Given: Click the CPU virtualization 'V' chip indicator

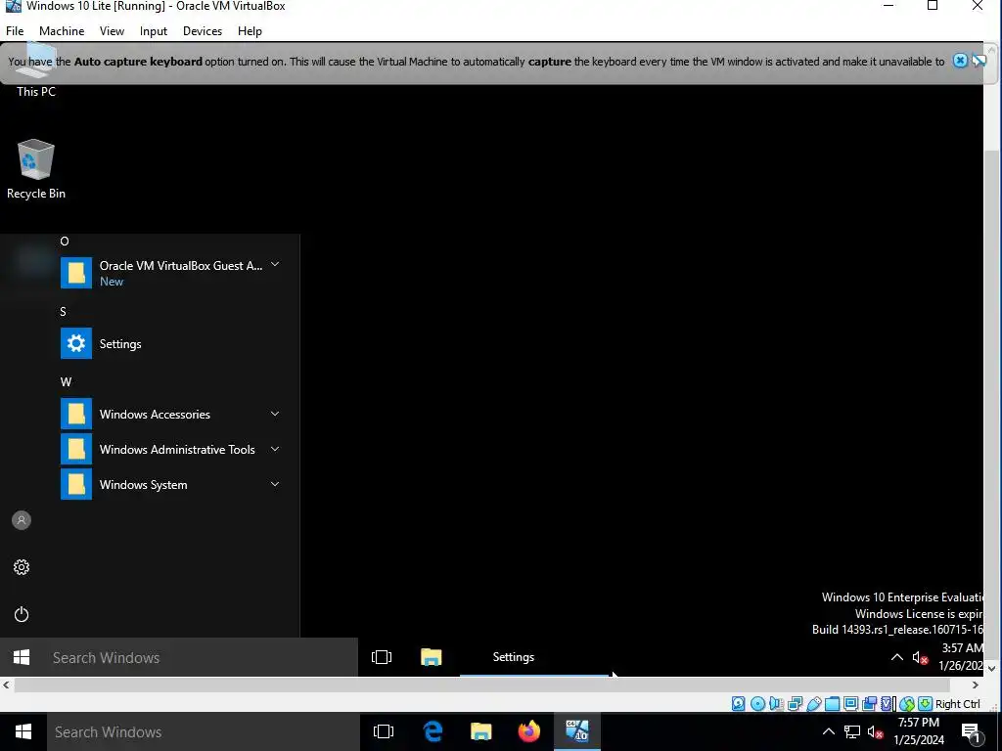Looking at the screenshot, I should 888,704.
